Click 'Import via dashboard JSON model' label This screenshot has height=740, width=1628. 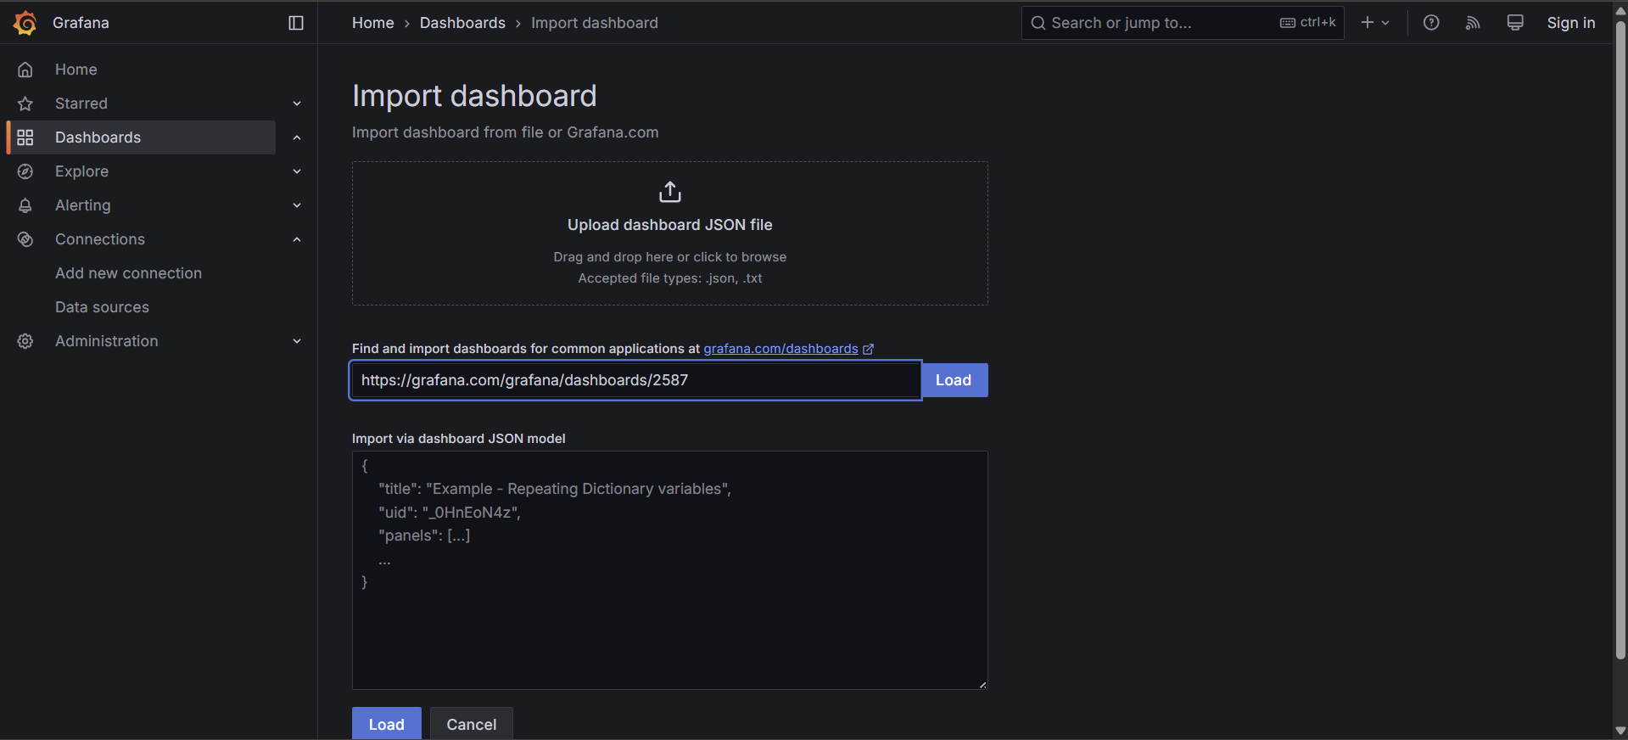[x=459, y=439]
